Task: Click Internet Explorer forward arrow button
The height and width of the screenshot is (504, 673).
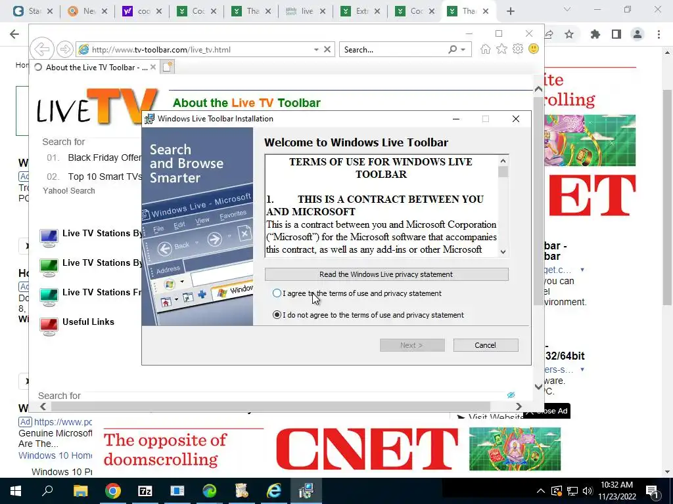Action: coord(65,49)
